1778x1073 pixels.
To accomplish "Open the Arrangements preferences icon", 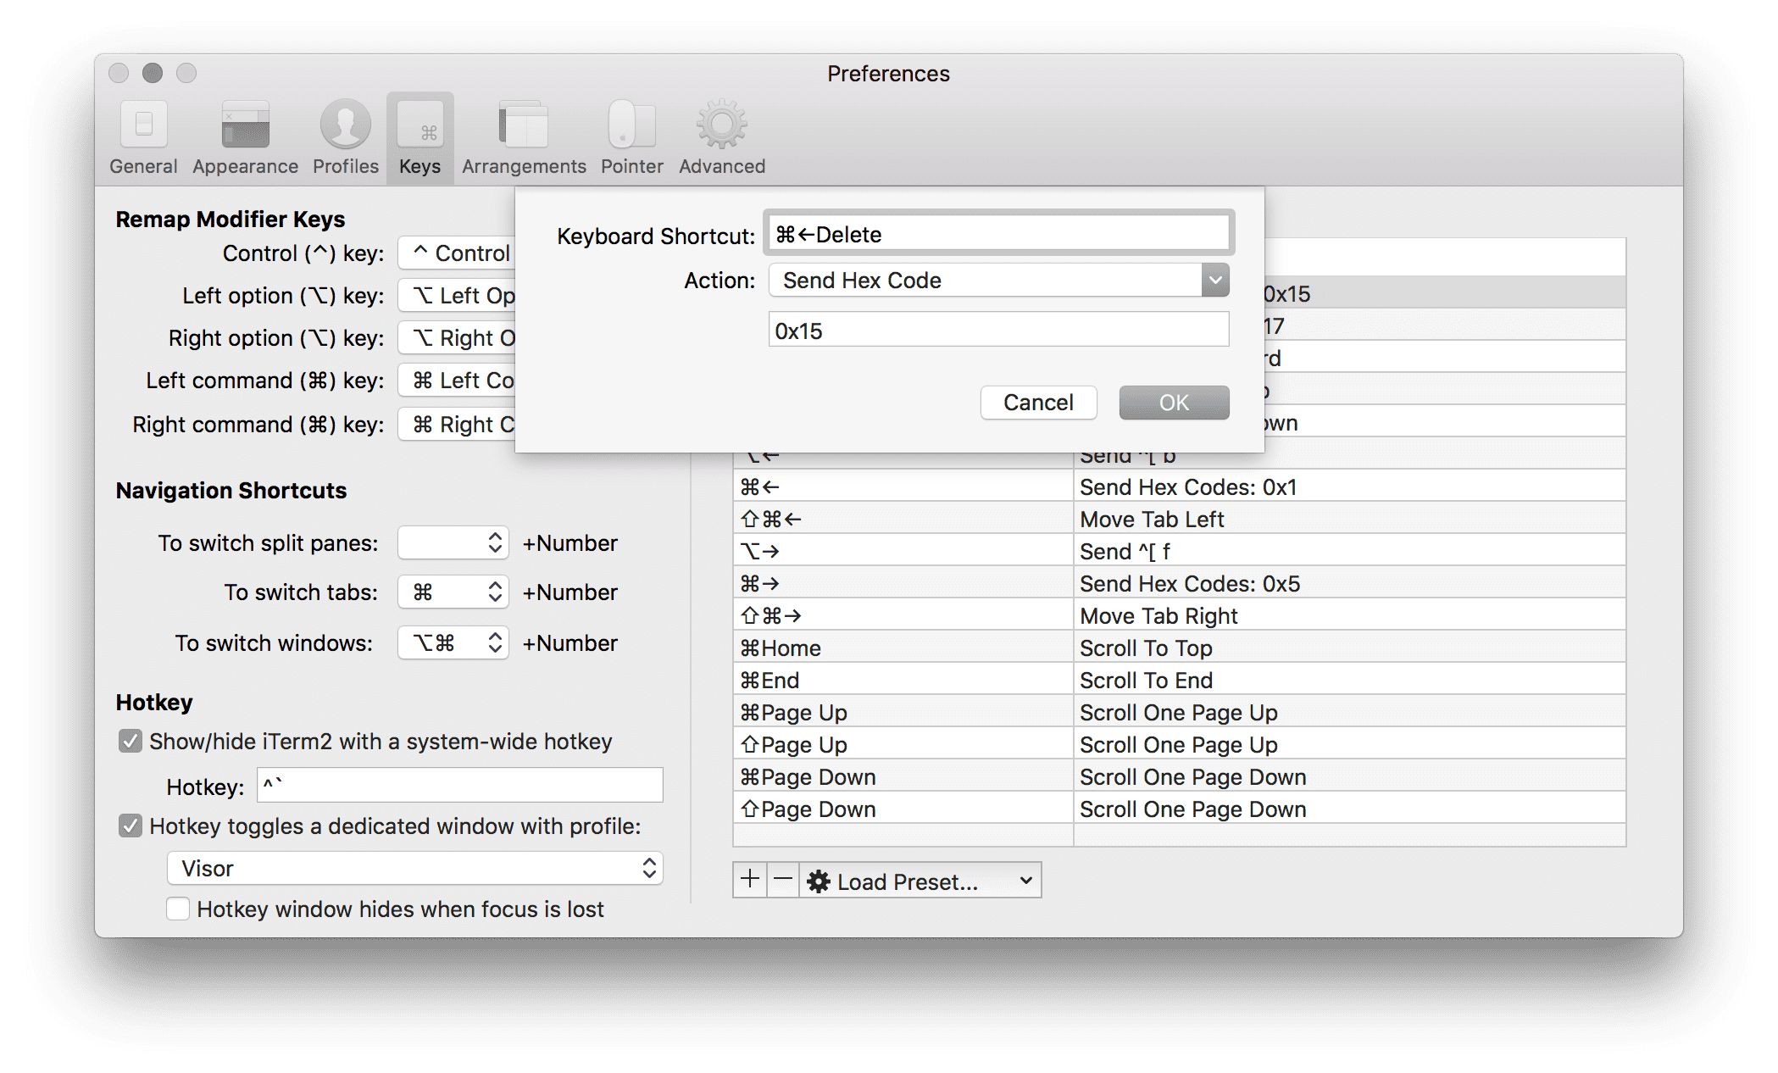I will click(x=524, y=126).
